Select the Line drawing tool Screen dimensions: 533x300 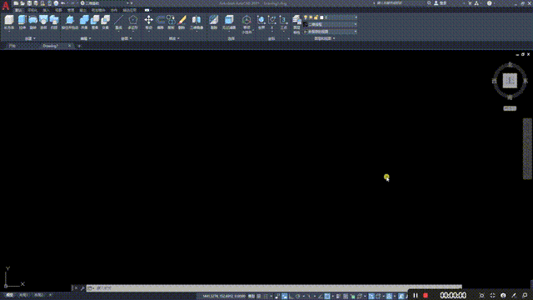[x=118, y=22]
